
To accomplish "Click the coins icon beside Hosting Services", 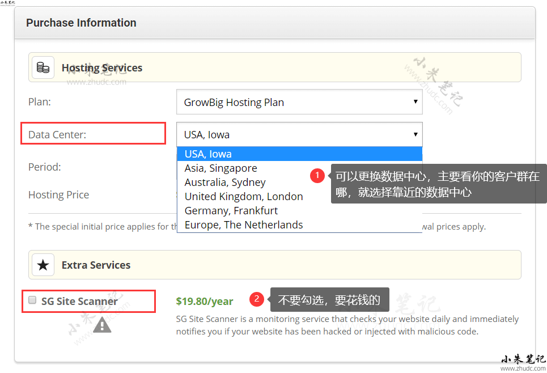I will (x=43, y=67).
